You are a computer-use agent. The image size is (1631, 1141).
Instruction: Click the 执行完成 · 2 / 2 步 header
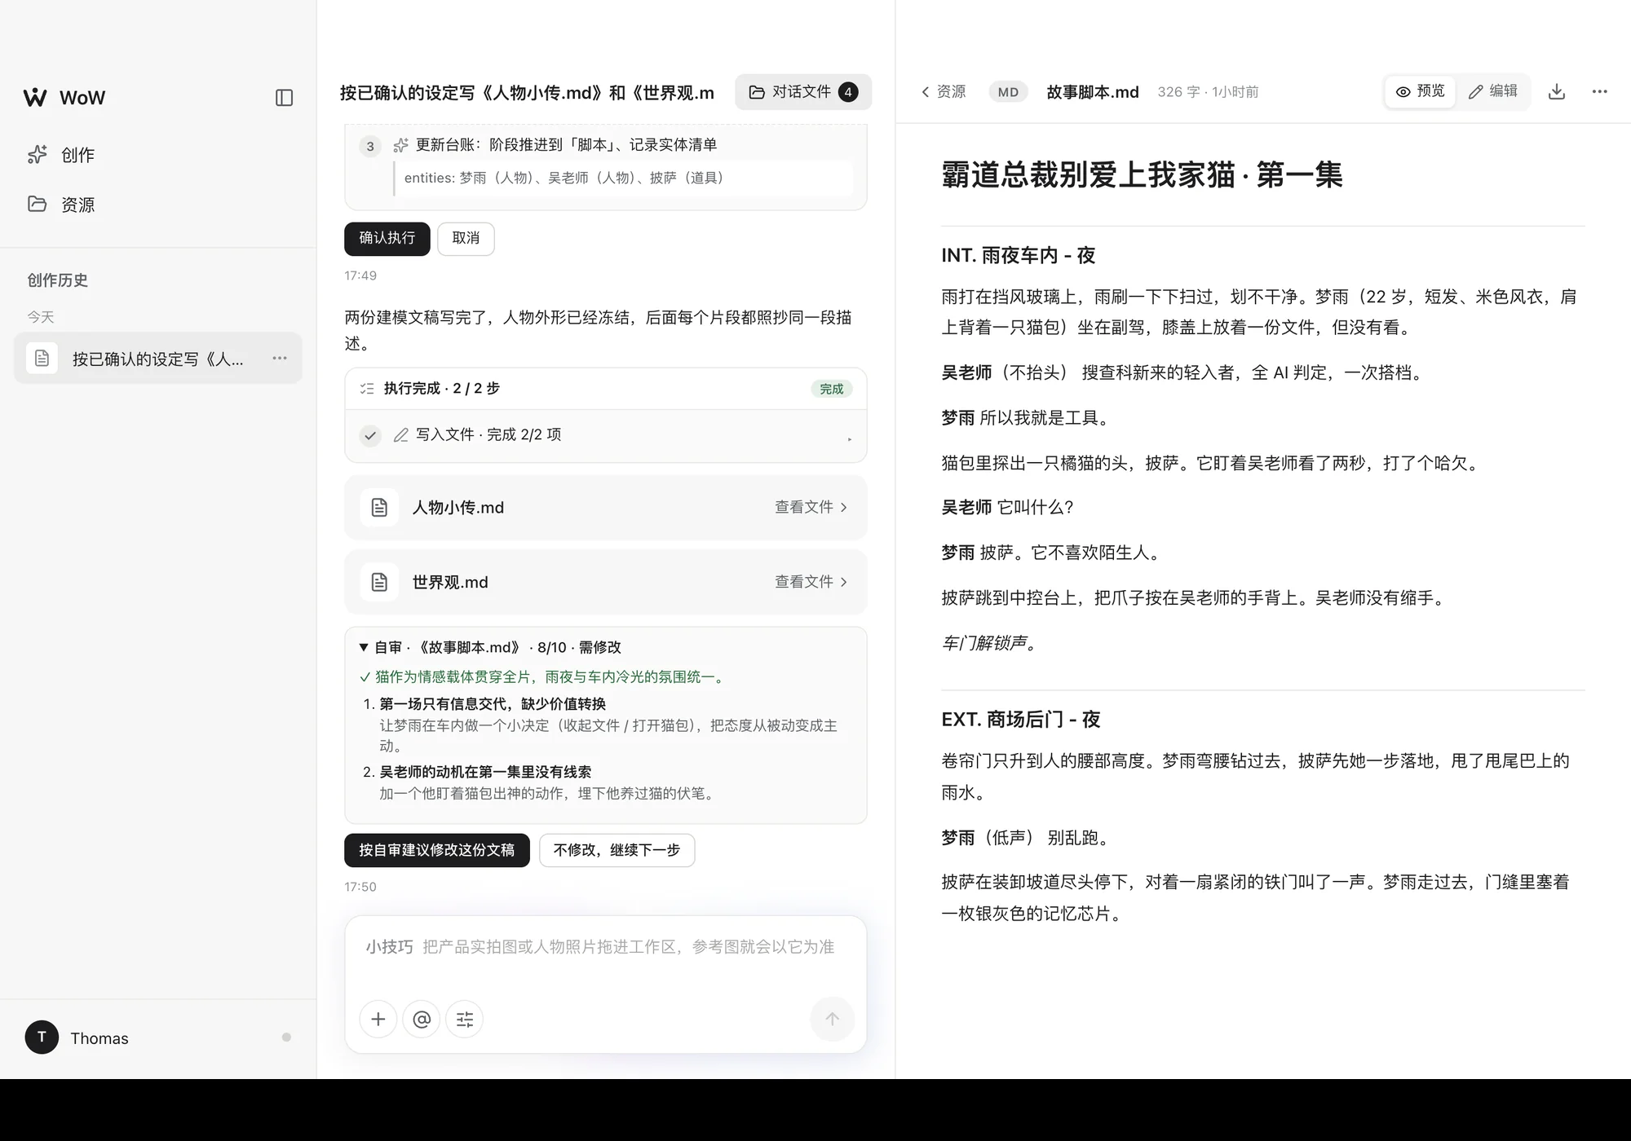(605, 389)
